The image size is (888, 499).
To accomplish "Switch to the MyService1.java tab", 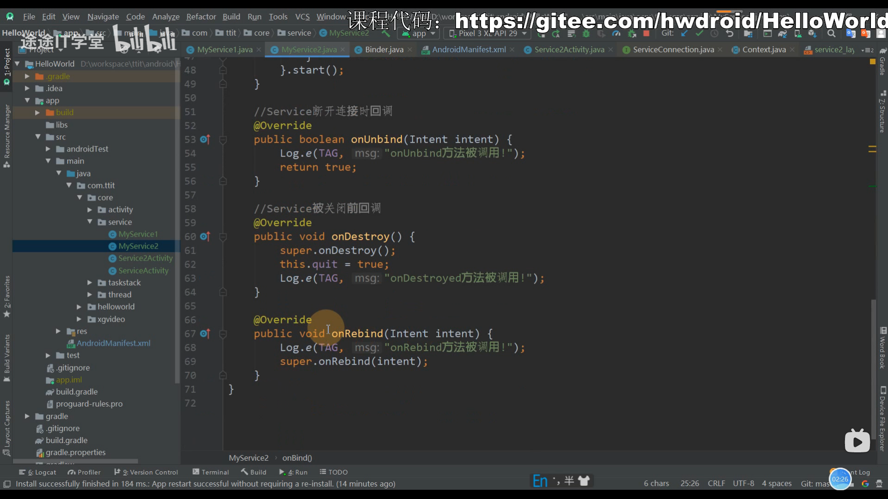I will tap(224, 49).
